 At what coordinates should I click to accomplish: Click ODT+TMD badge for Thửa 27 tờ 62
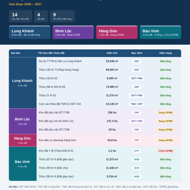point(137,95)
